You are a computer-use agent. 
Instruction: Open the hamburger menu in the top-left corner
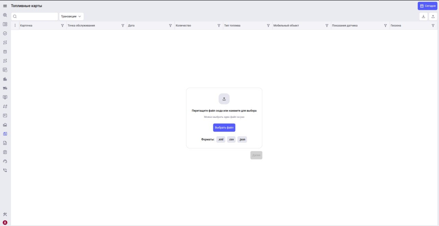click(x=5, y=6)
